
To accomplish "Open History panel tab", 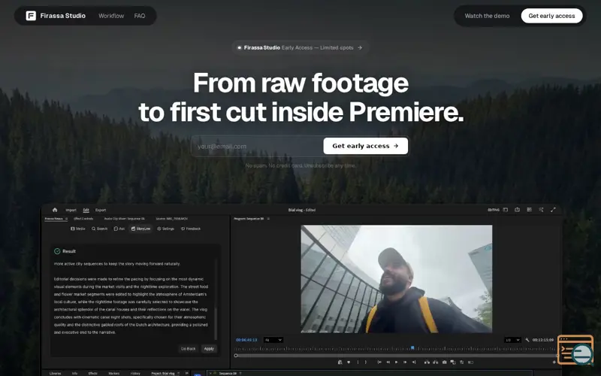I will (135, 373).
